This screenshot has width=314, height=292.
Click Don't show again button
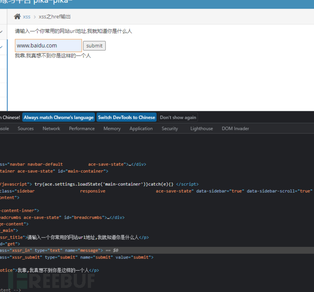178,117
